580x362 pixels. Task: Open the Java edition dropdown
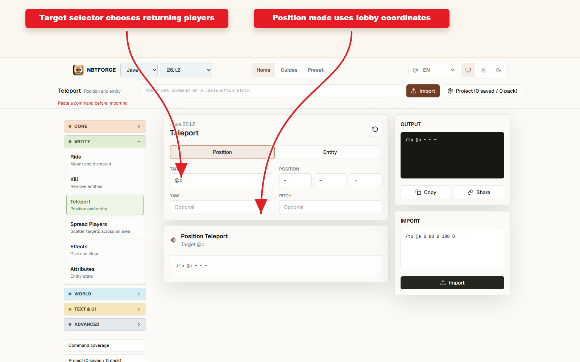tap(139, 70)
